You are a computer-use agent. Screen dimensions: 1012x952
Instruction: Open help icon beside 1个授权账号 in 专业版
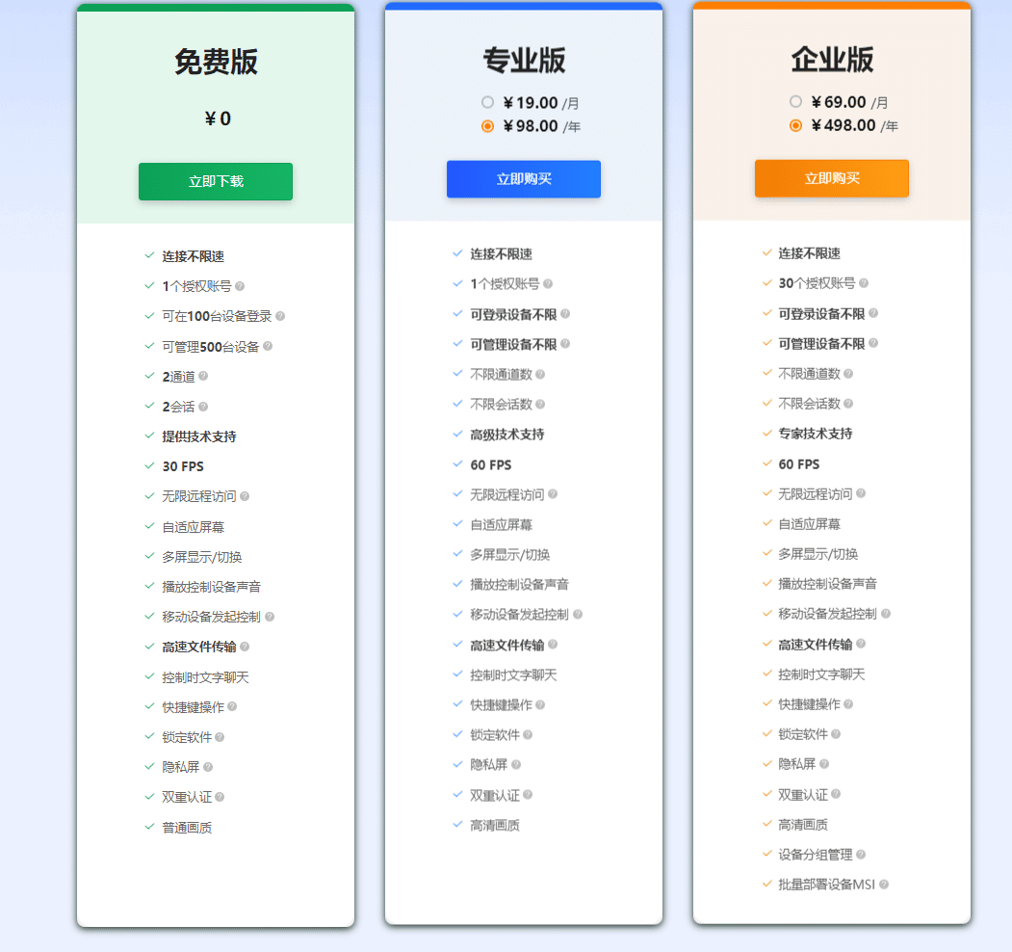[x=548, y=283]
